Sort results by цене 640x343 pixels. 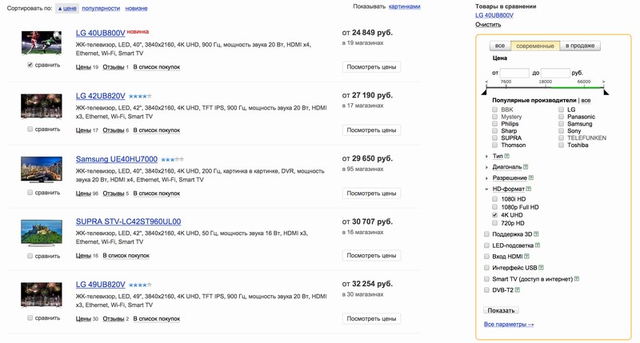67,8
